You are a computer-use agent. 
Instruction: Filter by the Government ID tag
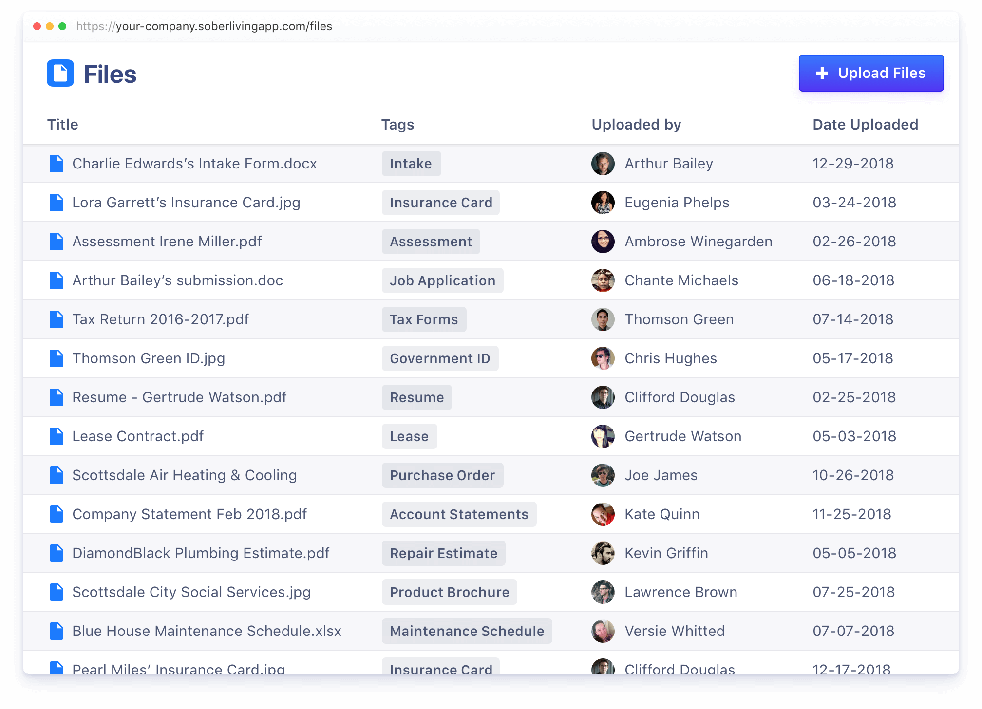tap(440, 358)
